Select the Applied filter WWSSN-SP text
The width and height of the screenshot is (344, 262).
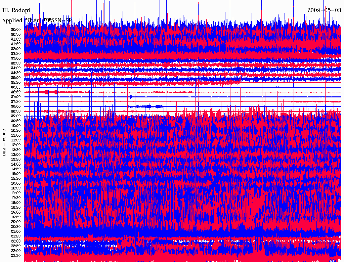tap(37, 20)
